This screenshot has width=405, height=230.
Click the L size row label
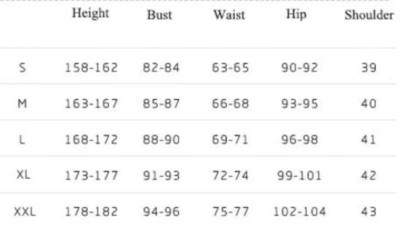[22, 140]
